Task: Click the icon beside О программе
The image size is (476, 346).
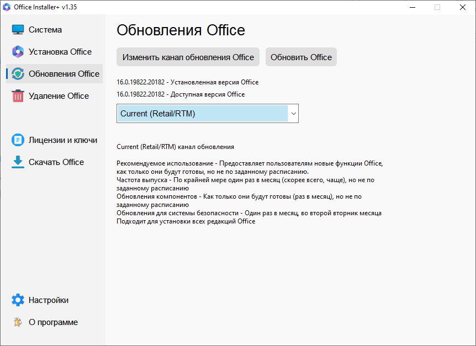Action: coord(18,322)
